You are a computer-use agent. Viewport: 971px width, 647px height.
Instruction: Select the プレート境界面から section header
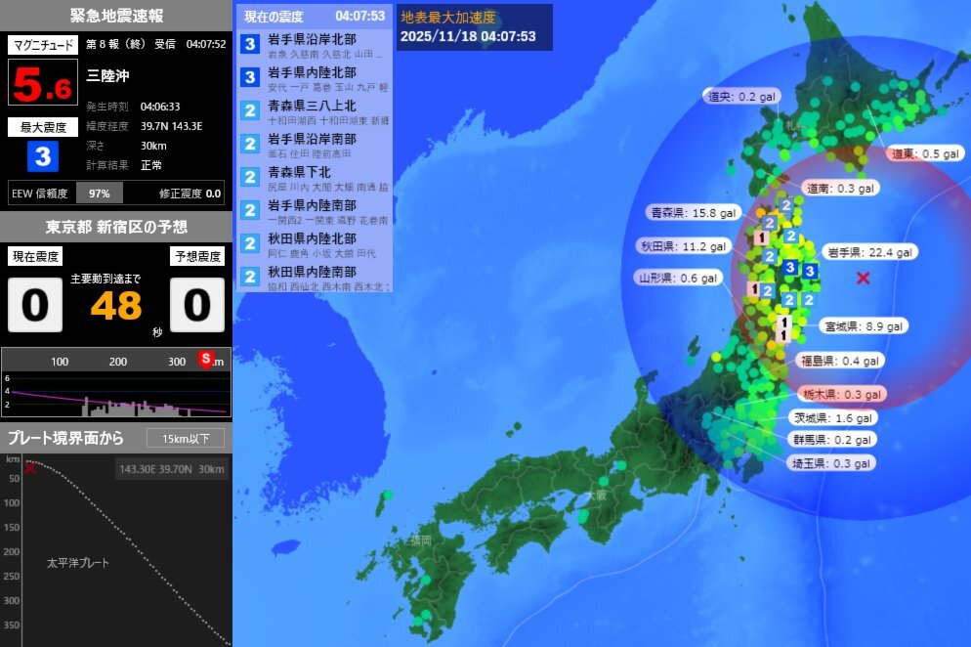tap(68, 438)
